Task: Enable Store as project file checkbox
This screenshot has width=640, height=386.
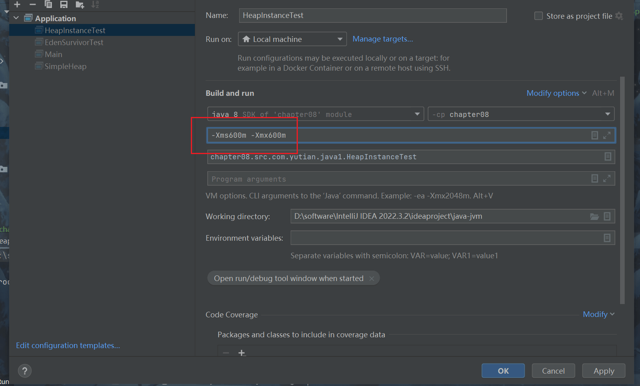Action: (x=539, y=16)
